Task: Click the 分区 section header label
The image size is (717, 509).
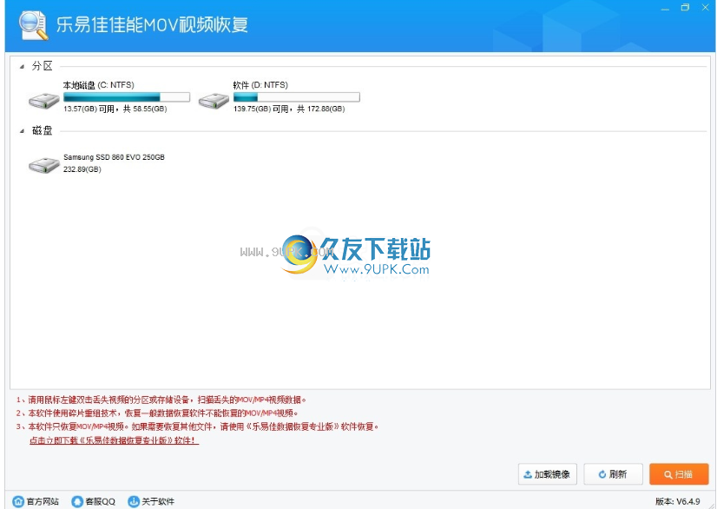Action: click(x=42, y=66)
